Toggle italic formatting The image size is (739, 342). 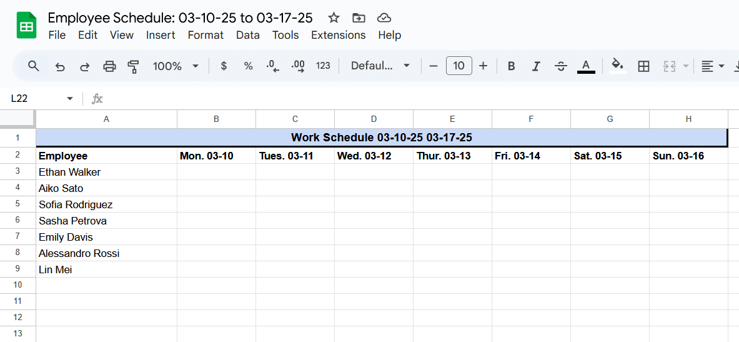(535, 66)
